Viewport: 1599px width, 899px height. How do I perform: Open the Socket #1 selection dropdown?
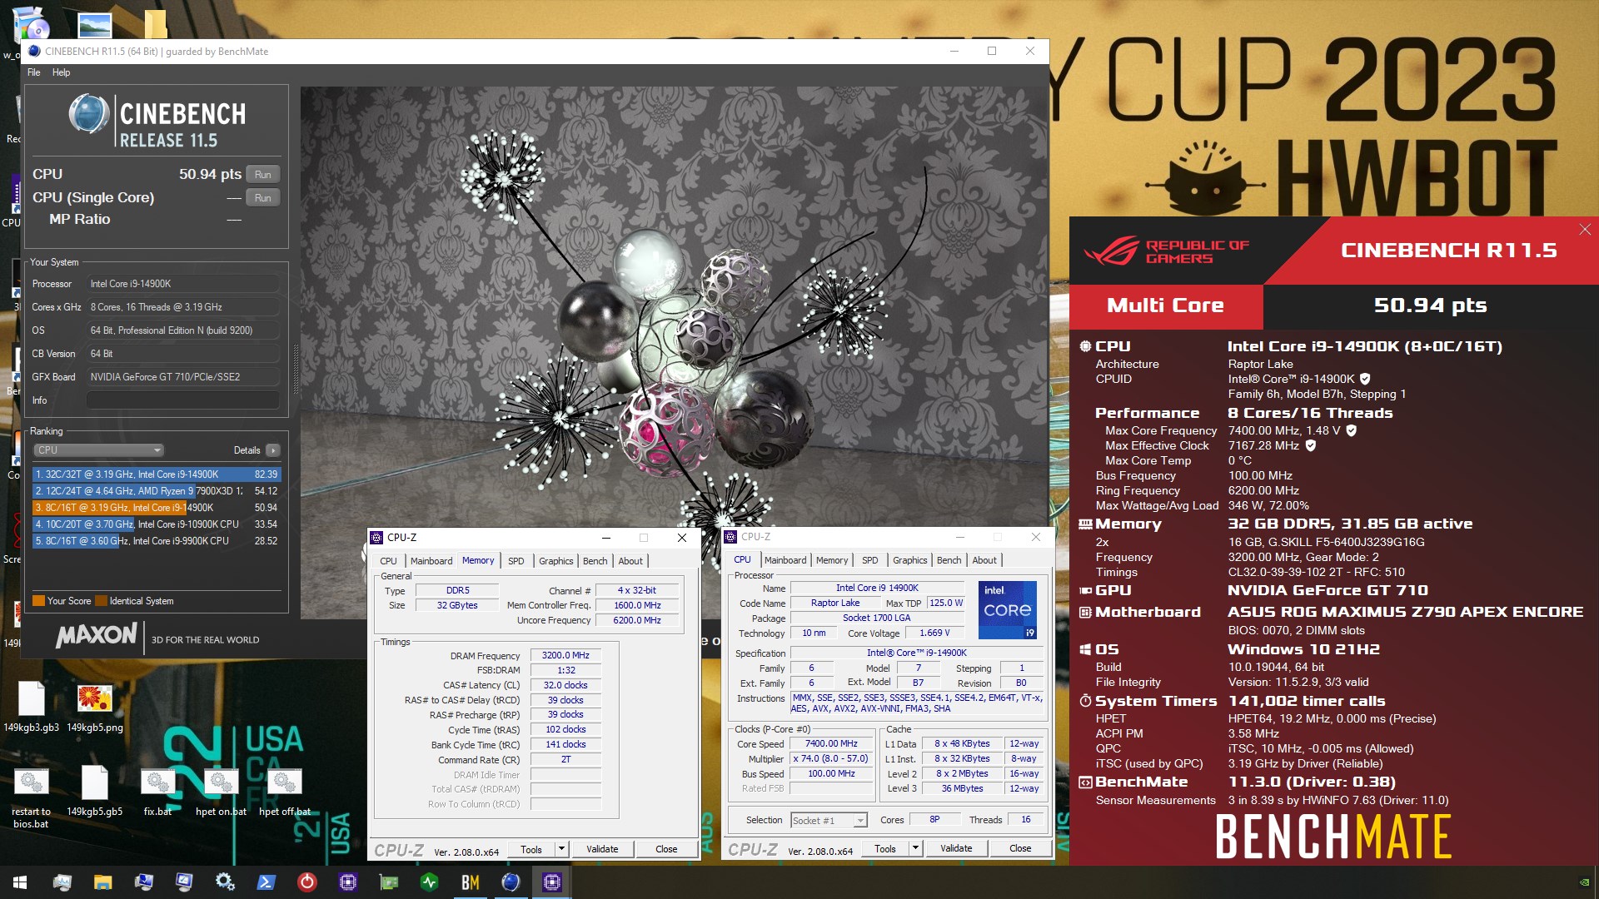(829, 821)
